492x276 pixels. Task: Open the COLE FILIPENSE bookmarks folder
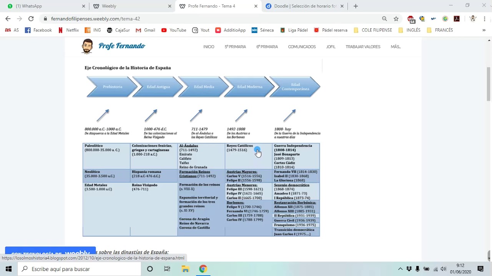(x=372, y=30)
